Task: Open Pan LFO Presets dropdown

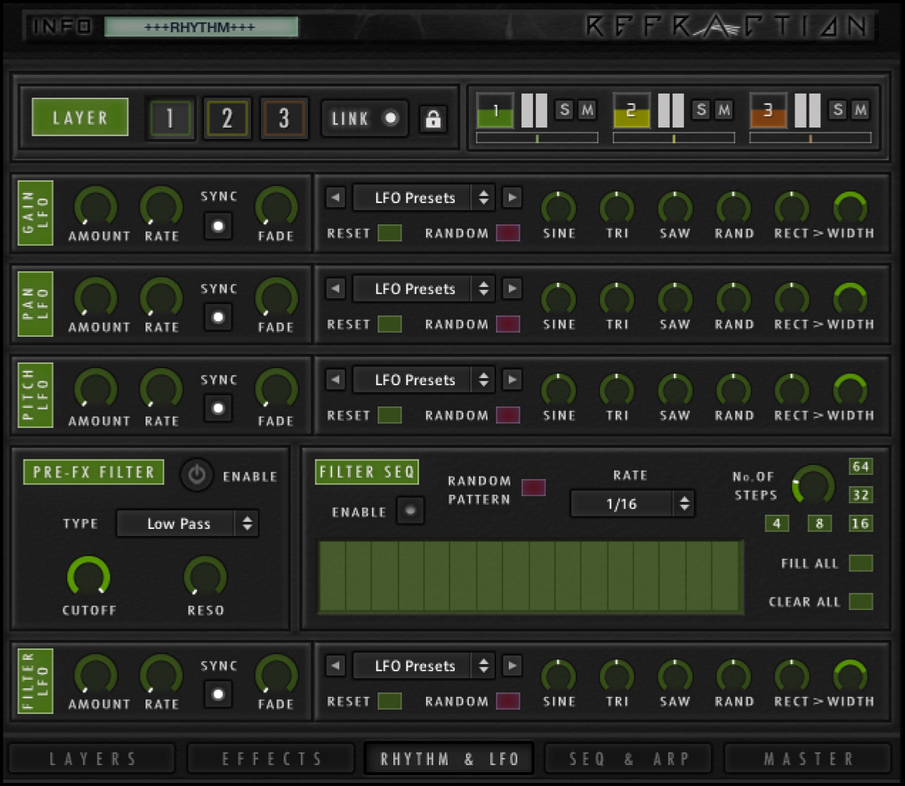Action: [x=424, y=288]
